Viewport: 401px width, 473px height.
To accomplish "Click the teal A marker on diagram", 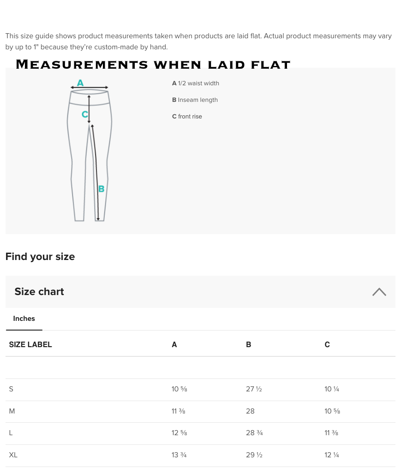I will [x=80, y=83].
